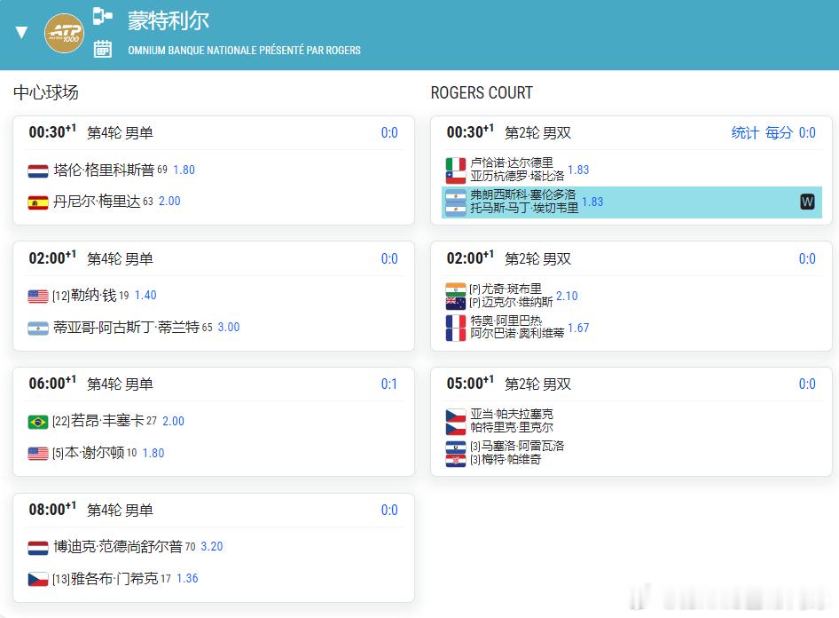Screen dimensions: 839x618
Task: Click odds 2.00 for 梅里达
Action: (169, 202)
